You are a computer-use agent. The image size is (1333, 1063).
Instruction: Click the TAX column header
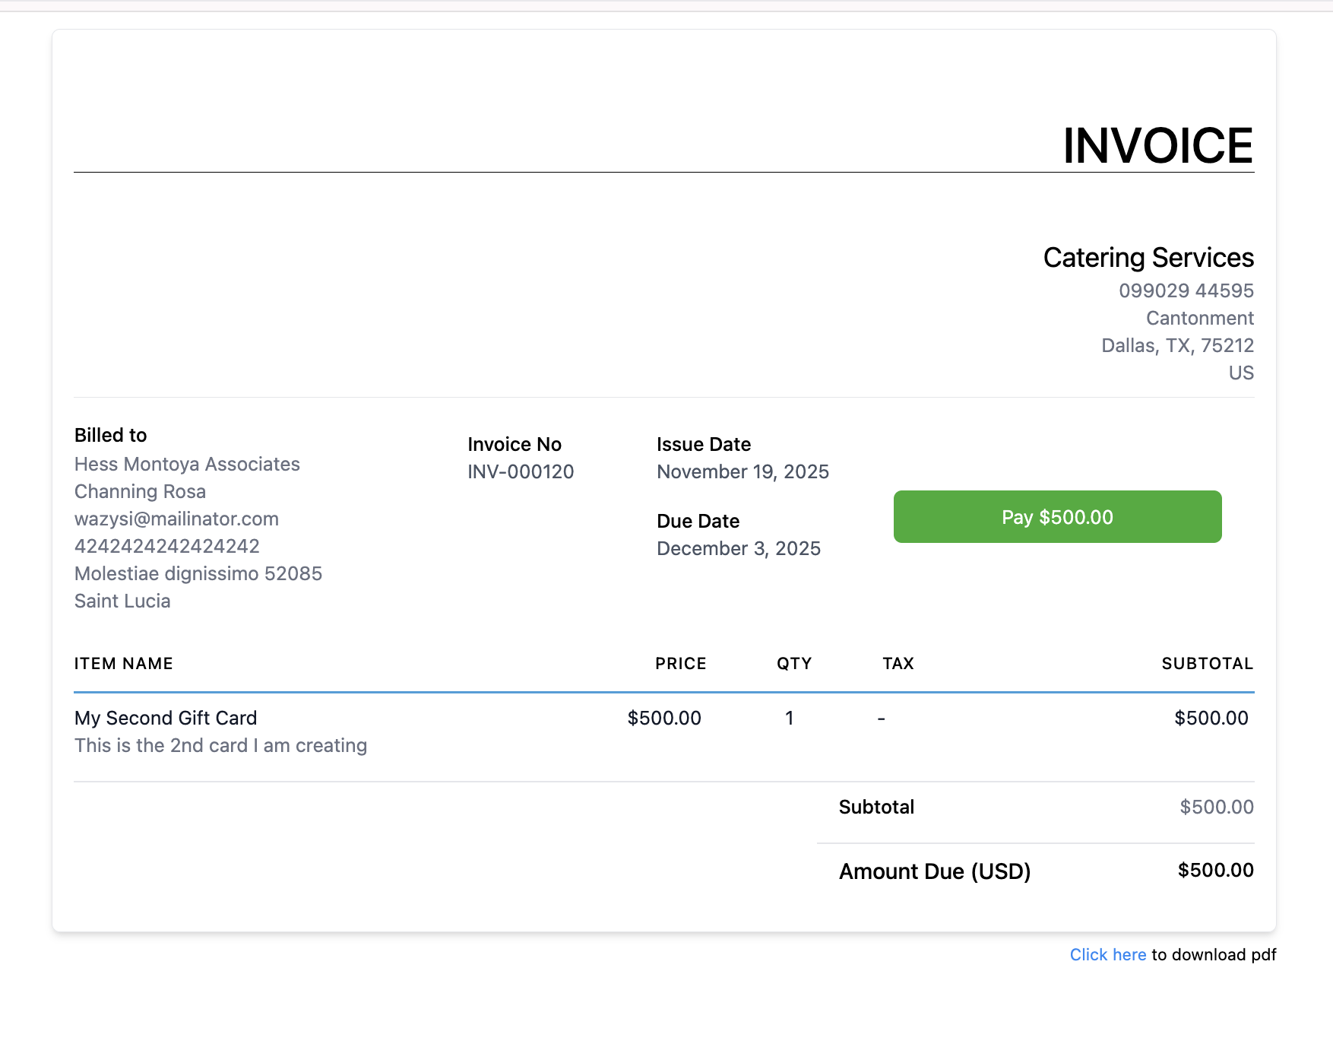(898, 663)
